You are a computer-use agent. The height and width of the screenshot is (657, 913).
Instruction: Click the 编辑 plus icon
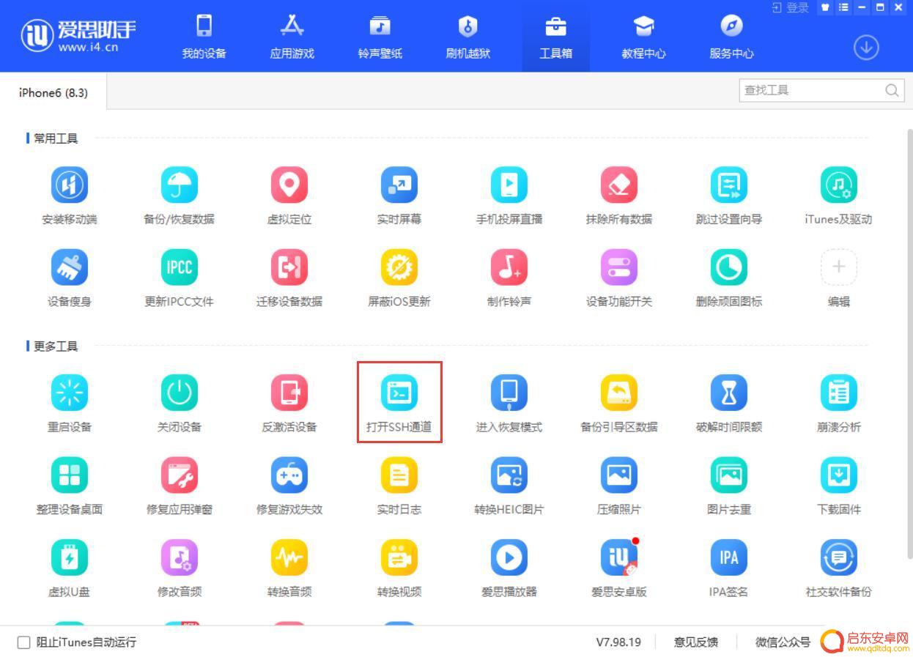coord(839,267)
